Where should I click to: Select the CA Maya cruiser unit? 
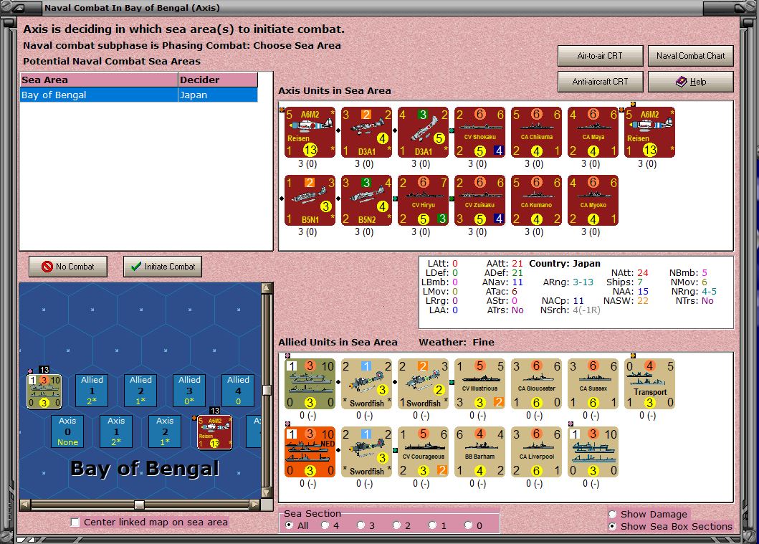click(x=593, y=132)
